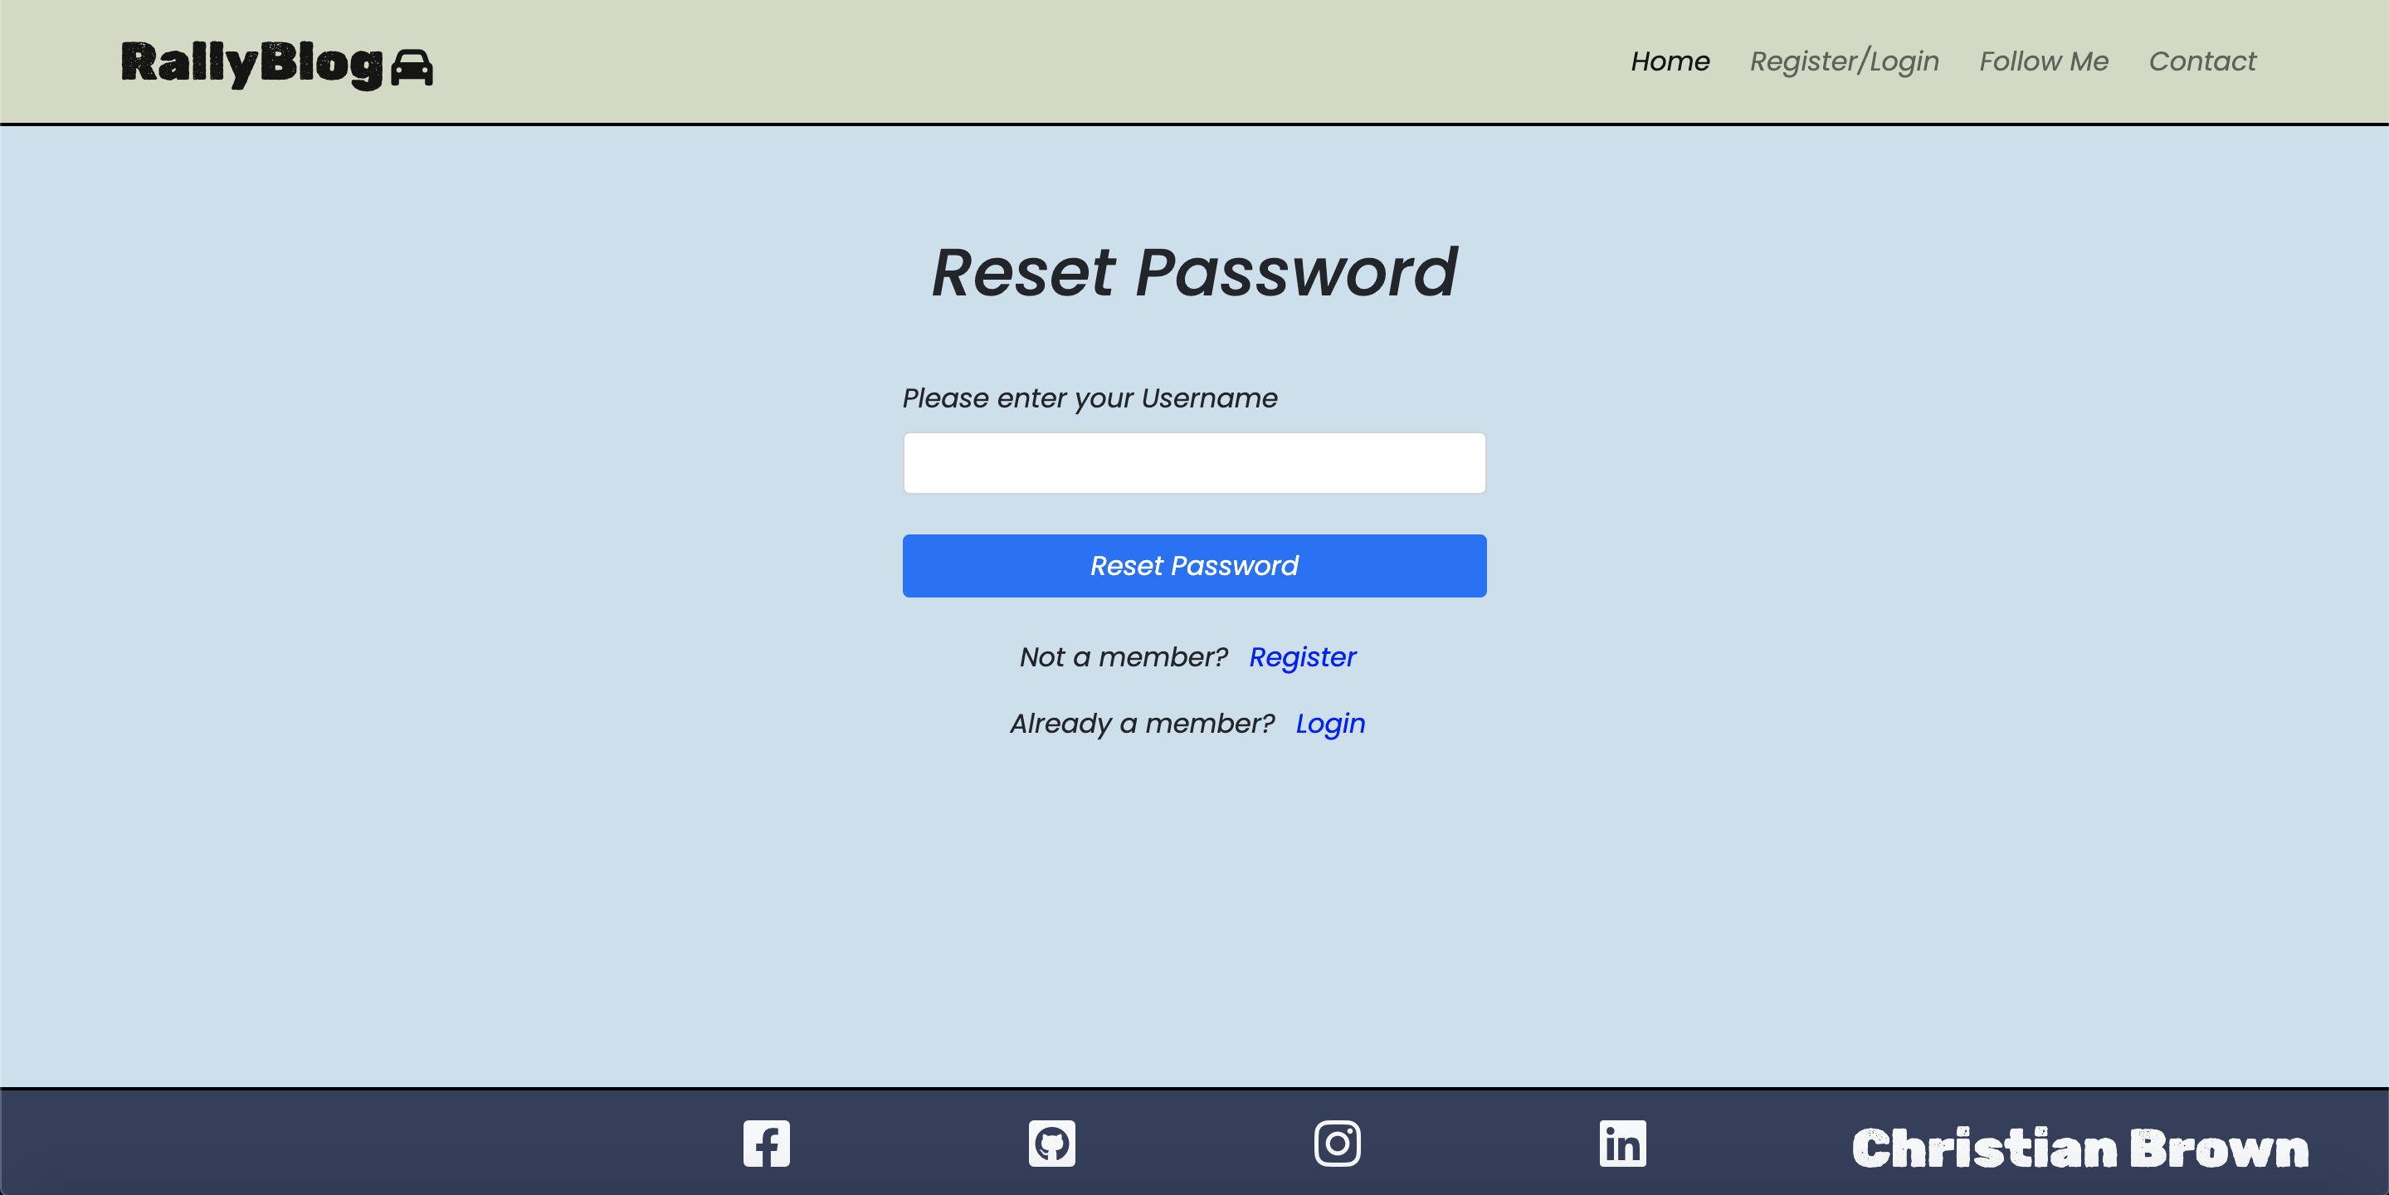Click the Register/Login navigation item
2389x1195 pixels.
pyautogui.click(x=1844, y=61)
